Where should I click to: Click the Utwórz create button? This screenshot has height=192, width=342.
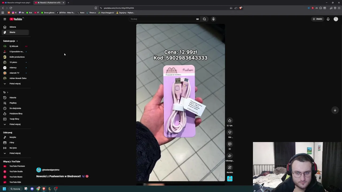(317, 19)
